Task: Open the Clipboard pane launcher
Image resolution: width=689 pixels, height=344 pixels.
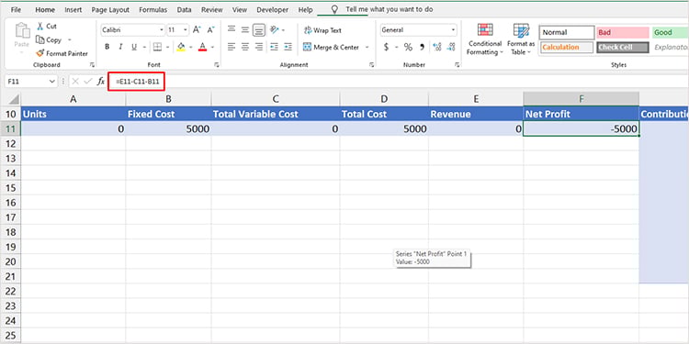Action: pos(92,64)
